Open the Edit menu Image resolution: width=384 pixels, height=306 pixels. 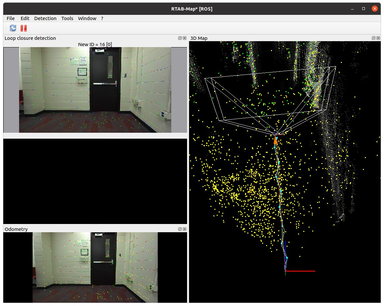[25, 18]
